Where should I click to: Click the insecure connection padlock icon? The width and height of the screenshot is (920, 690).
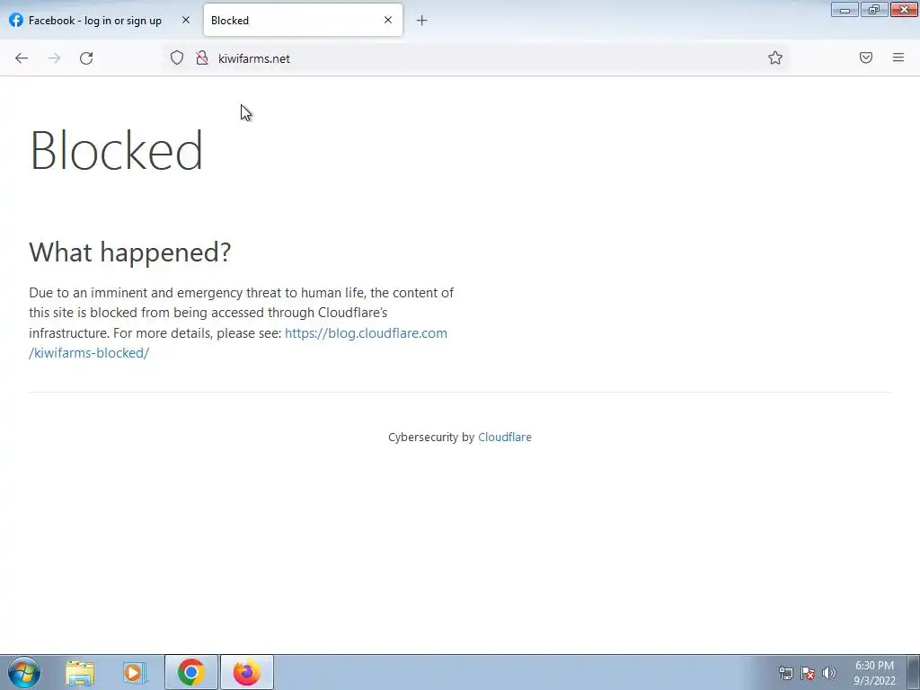pyautogui.click(x=202, y=58)
